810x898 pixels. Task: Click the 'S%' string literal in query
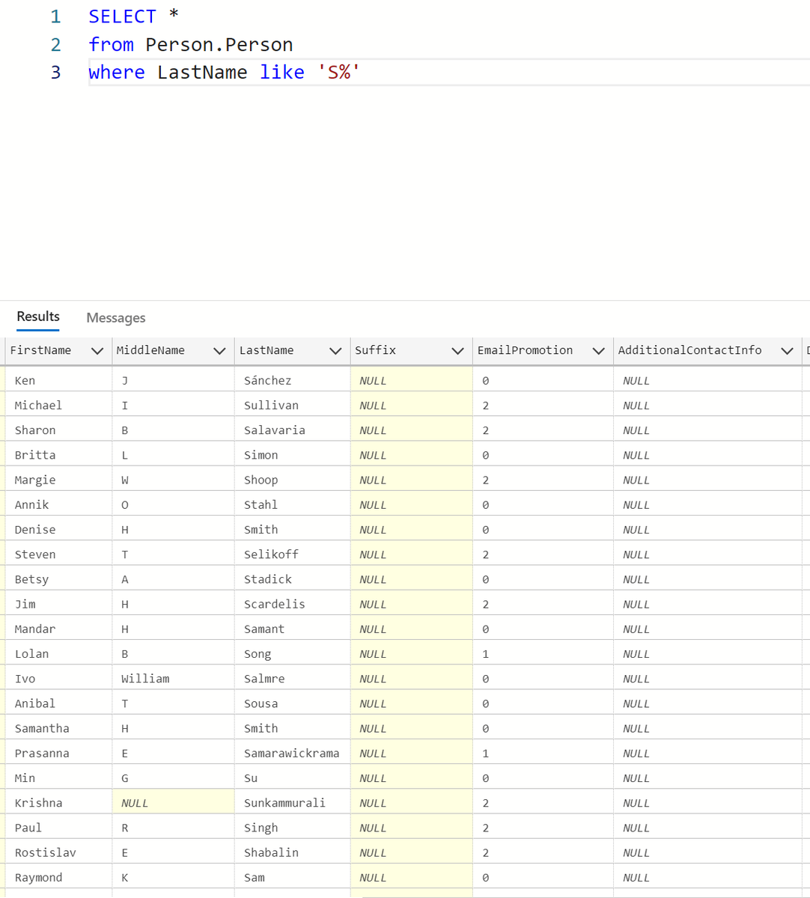339,73
